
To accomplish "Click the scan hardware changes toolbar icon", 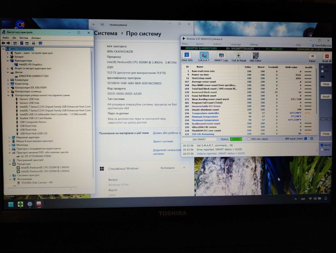I will tap(33, 43).
